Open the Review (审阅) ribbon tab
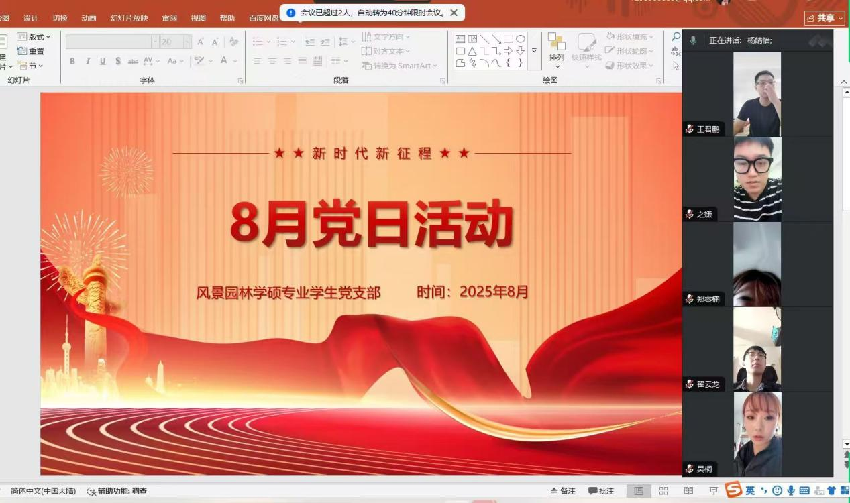Screen dimensions: 850x503 pos(169,18)
